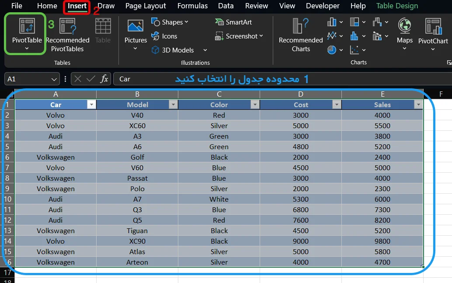Switch to the Developer tab
The height and width of the screenshot is (283, 452).
coord(323,6)
